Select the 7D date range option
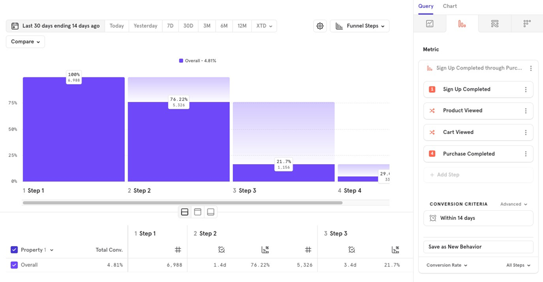The height and width of the screenshot is (282, 543). (170, 26)
